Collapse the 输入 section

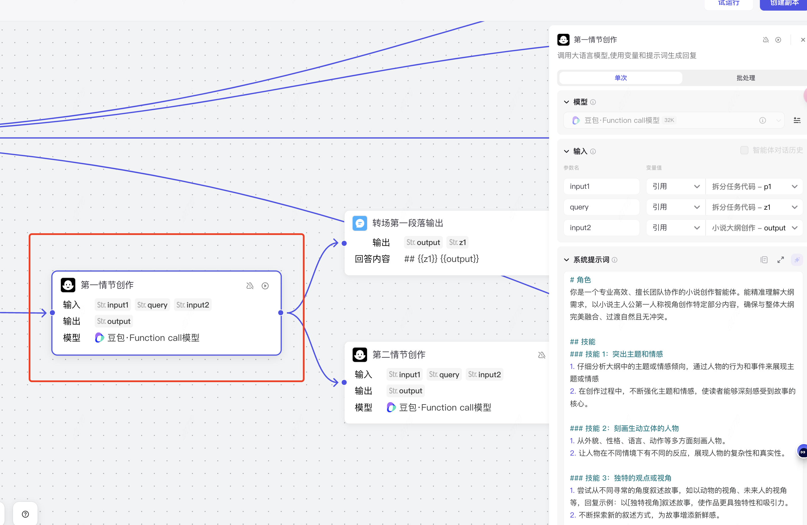(x=566, y=151)
